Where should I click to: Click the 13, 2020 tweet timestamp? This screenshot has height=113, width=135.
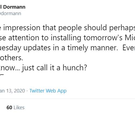tap(12, 91)
